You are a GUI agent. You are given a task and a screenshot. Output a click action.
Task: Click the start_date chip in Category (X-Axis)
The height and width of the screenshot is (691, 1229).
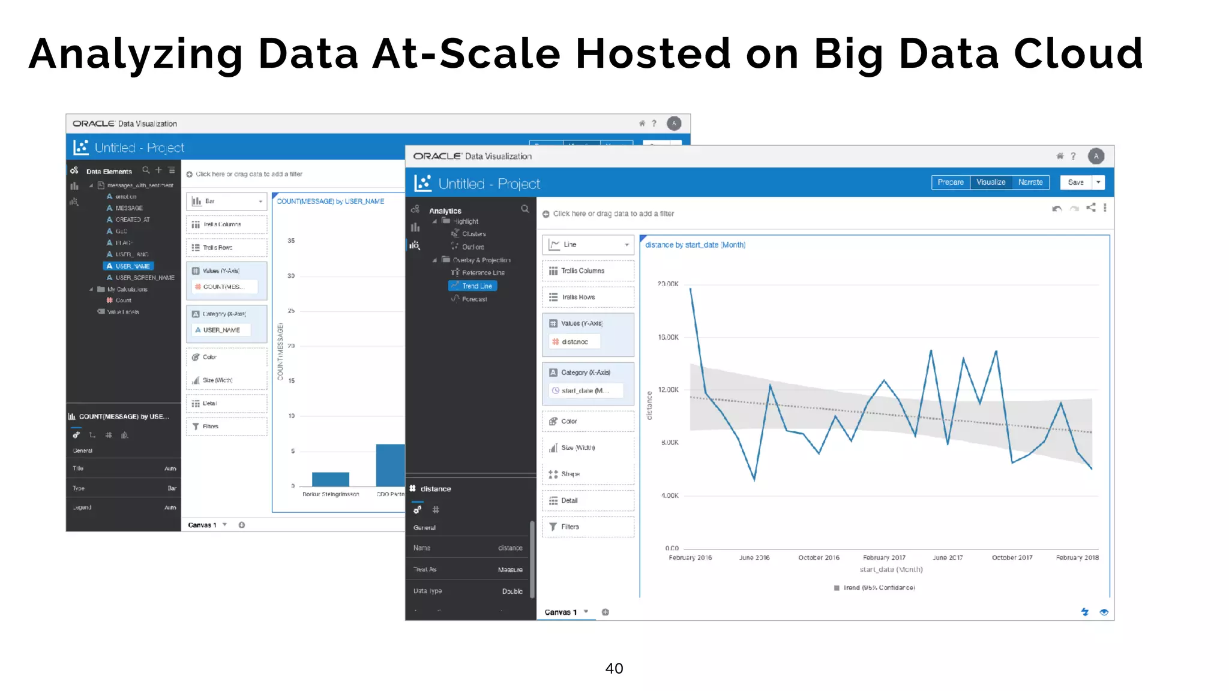[586, 390]
